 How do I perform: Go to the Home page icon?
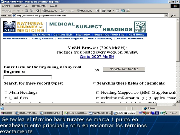pyautogui.click(x=37, y=11)
